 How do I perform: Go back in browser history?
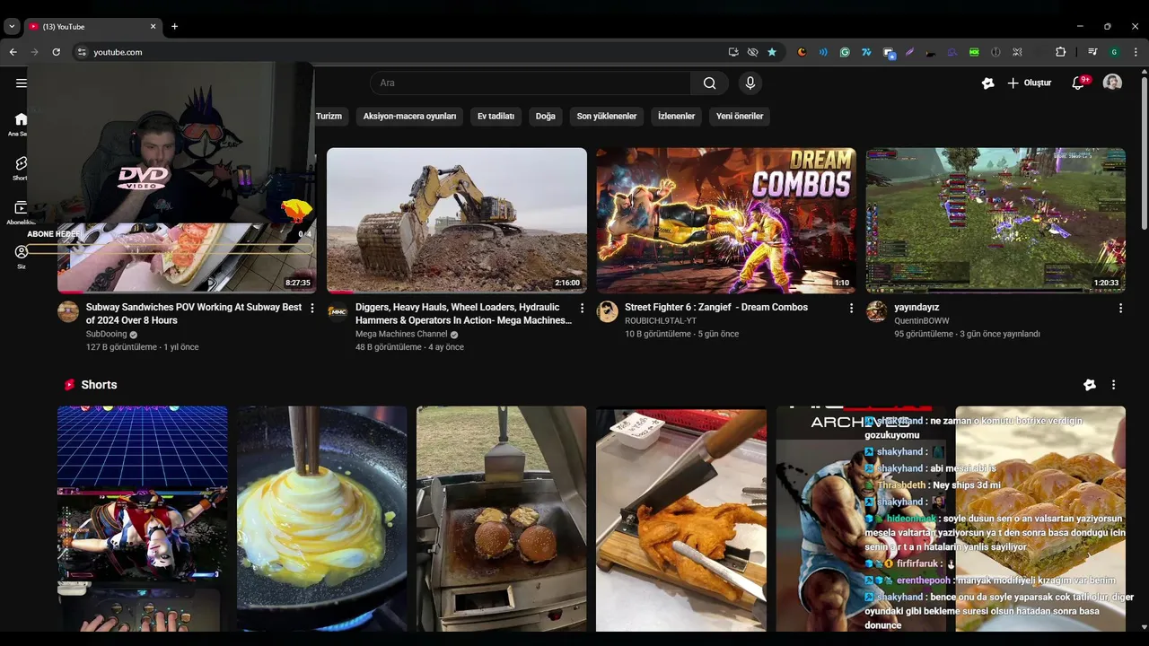click(x=13, y=52)
